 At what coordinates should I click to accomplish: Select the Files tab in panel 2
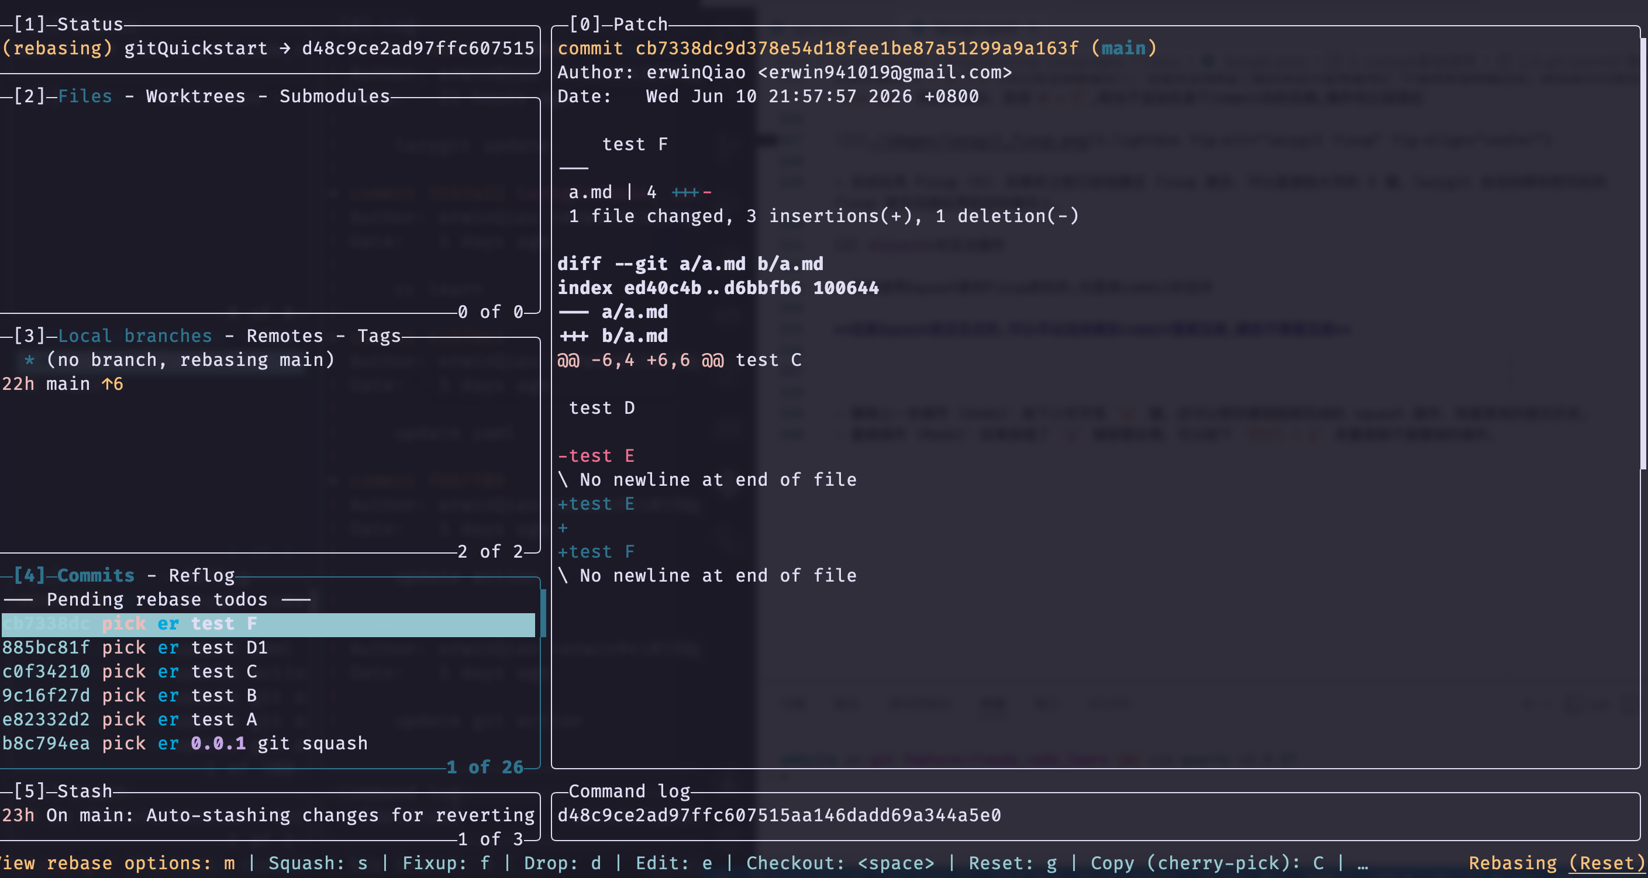pos(84,96)
